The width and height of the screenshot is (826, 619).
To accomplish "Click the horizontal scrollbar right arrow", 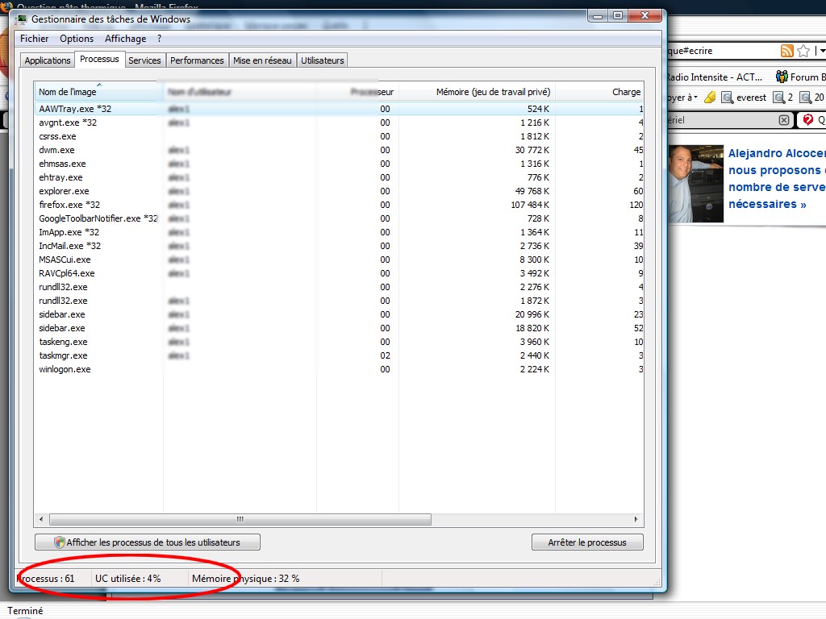I will 636,520.
